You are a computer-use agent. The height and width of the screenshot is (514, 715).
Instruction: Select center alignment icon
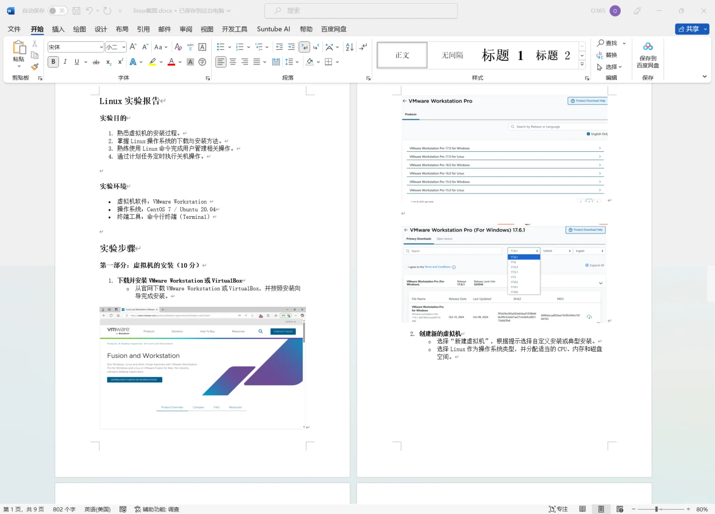(x=233, y=61)
